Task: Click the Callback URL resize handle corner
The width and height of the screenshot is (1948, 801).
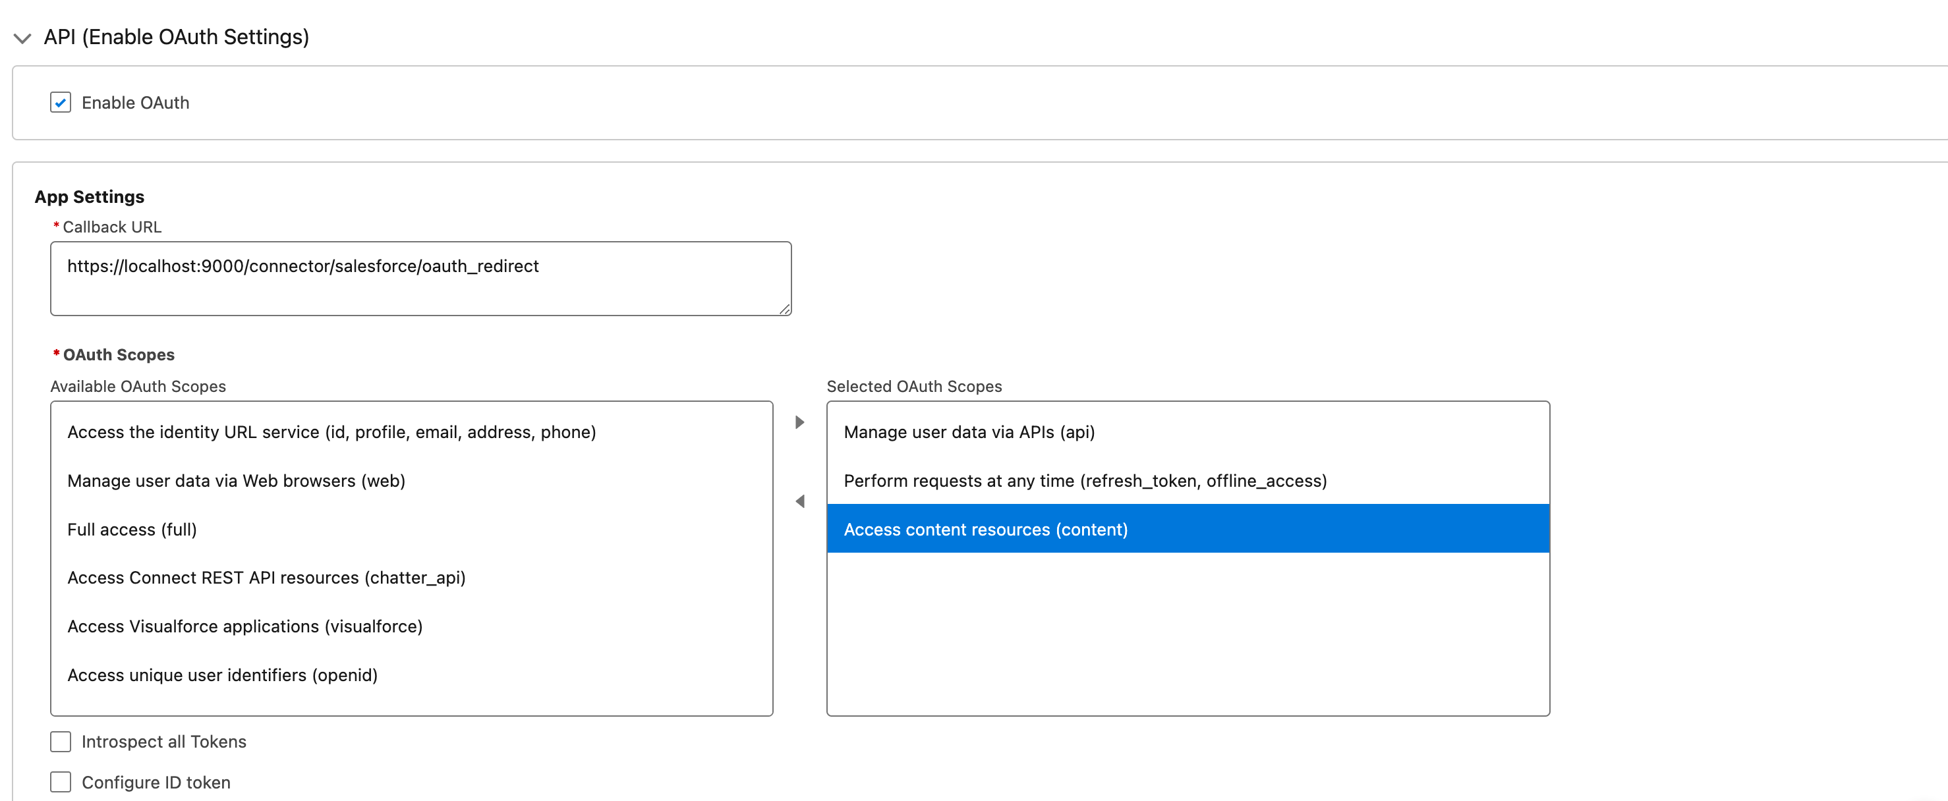Action: coord(785,309)
